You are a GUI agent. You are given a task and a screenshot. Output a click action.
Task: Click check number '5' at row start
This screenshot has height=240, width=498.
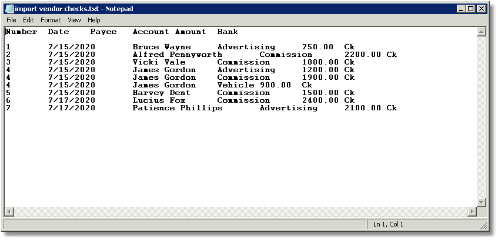click(x=8, y=93)
